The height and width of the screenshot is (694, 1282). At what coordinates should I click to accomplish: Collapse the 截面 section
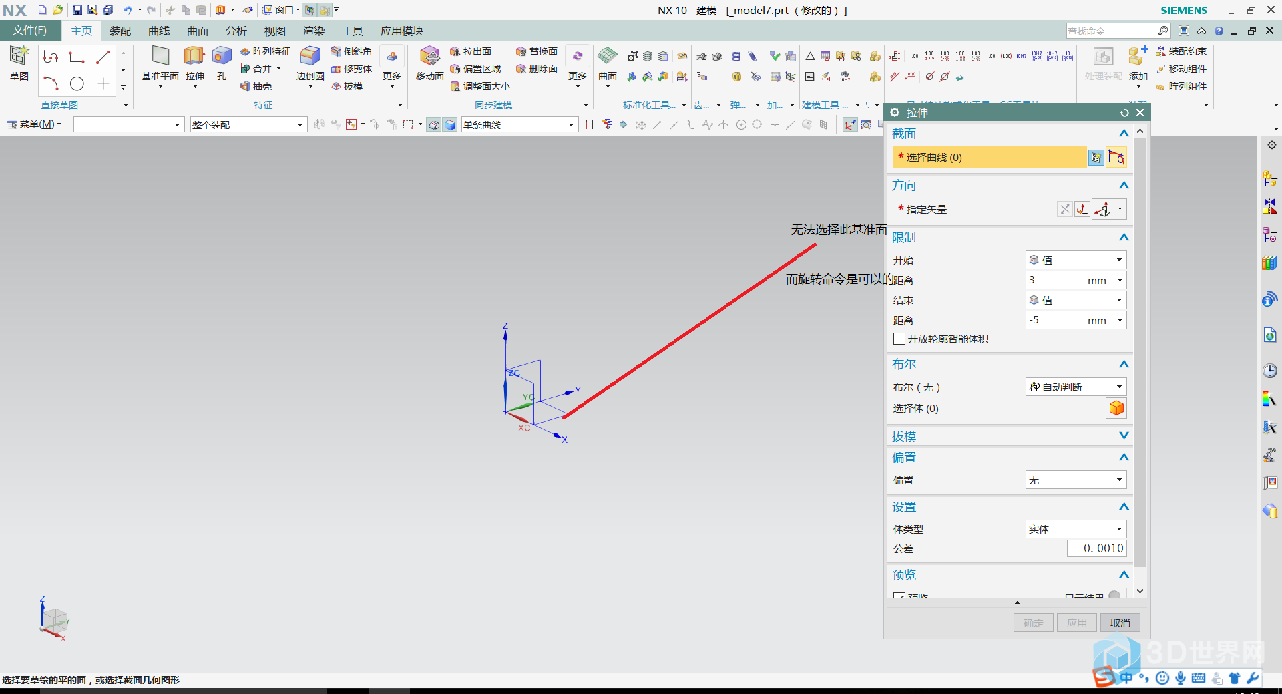1124,134
